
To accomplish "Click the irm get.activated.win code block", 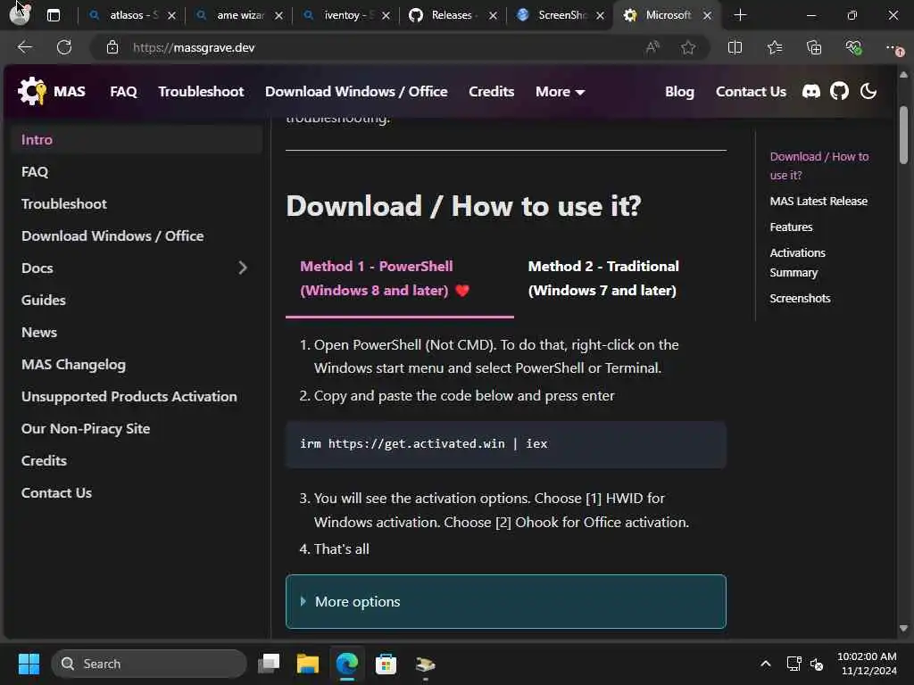I will click(506, 444).
